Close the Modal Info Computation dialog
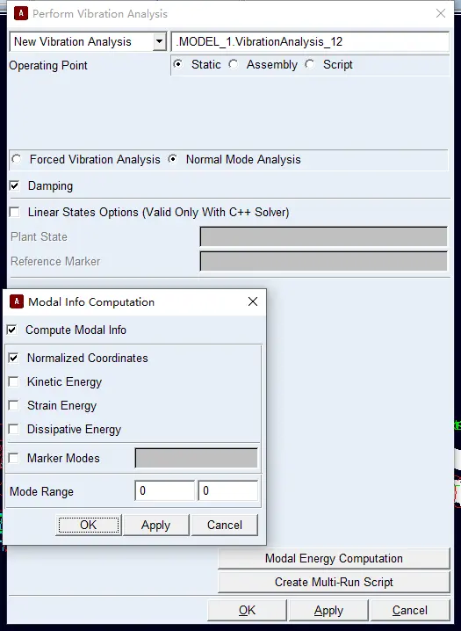 point(253,301)
